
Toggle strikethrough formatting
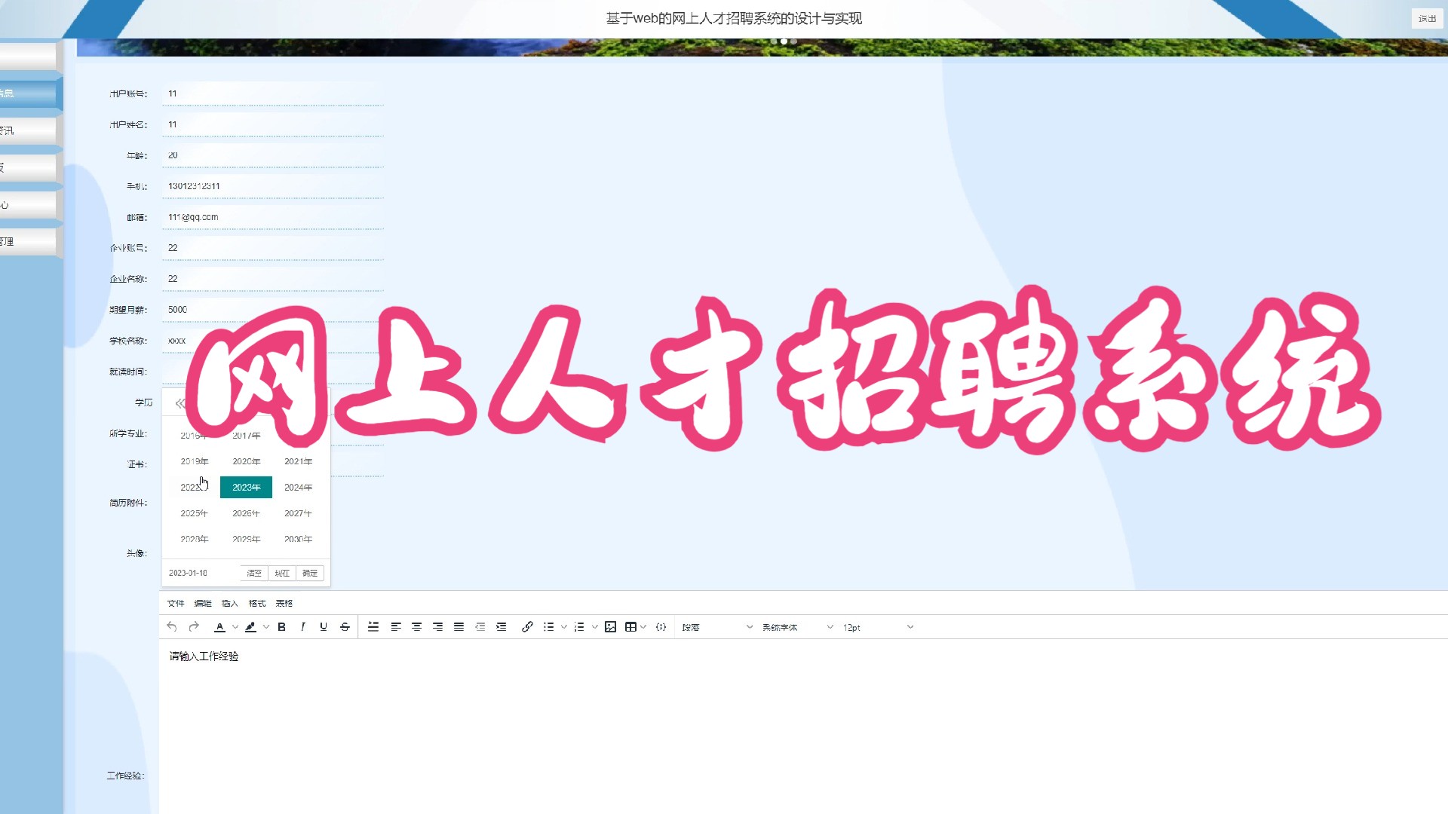coord(345,626)
